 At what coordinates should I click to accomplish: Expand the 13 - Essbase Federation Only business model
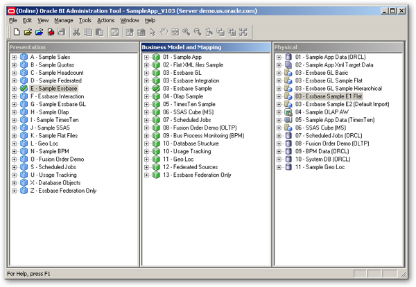coord(146,175)
